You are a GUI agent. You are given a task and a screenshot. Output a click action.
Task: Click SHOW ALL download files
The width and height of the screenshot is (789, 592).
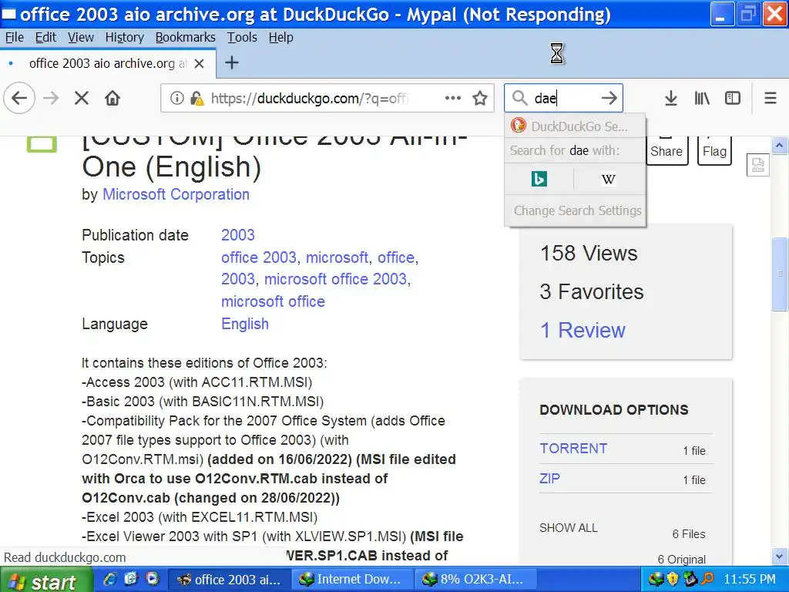pos(568,527)
